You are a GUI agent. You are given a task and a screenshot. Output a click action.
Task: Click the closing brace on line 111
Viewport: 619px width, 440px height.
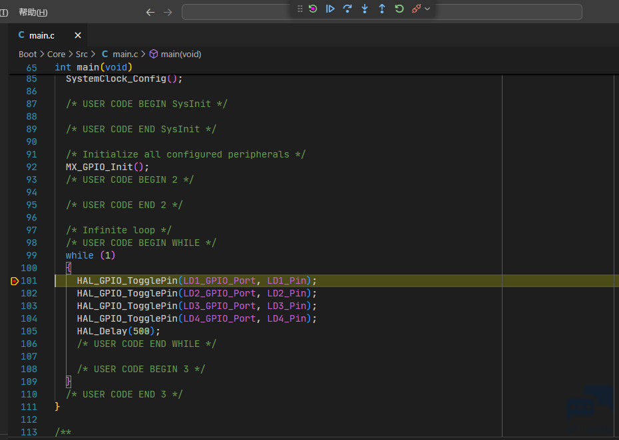[57, 406]
